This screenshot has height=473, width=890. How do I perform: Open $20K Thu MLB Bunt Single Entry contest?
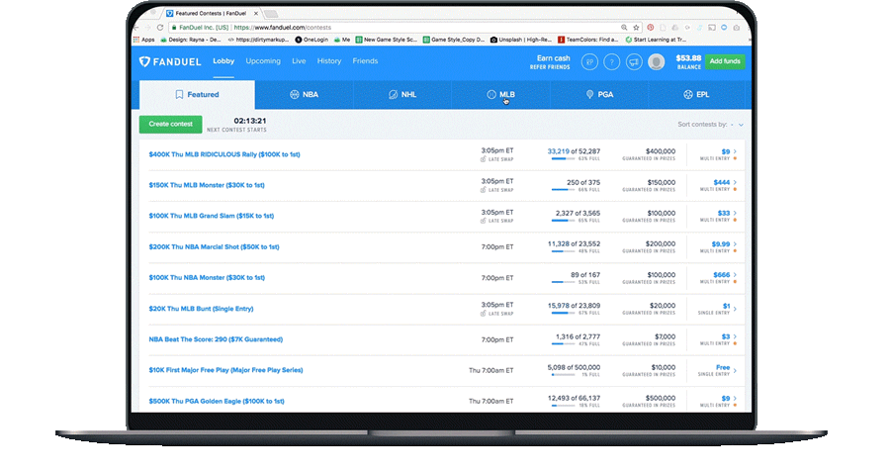201,309
